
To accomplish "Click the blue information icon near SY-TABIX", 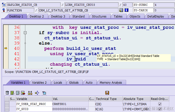I will tap(126, 10).
